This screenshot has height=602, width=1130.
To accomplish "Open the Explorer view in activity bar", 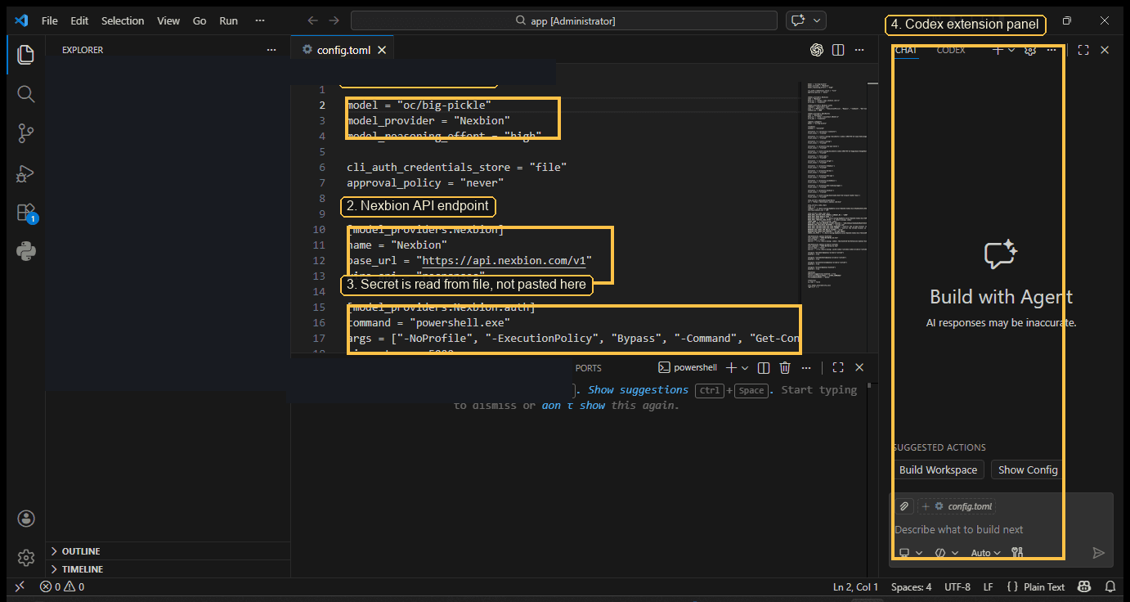I will click(x=25, y=55).
